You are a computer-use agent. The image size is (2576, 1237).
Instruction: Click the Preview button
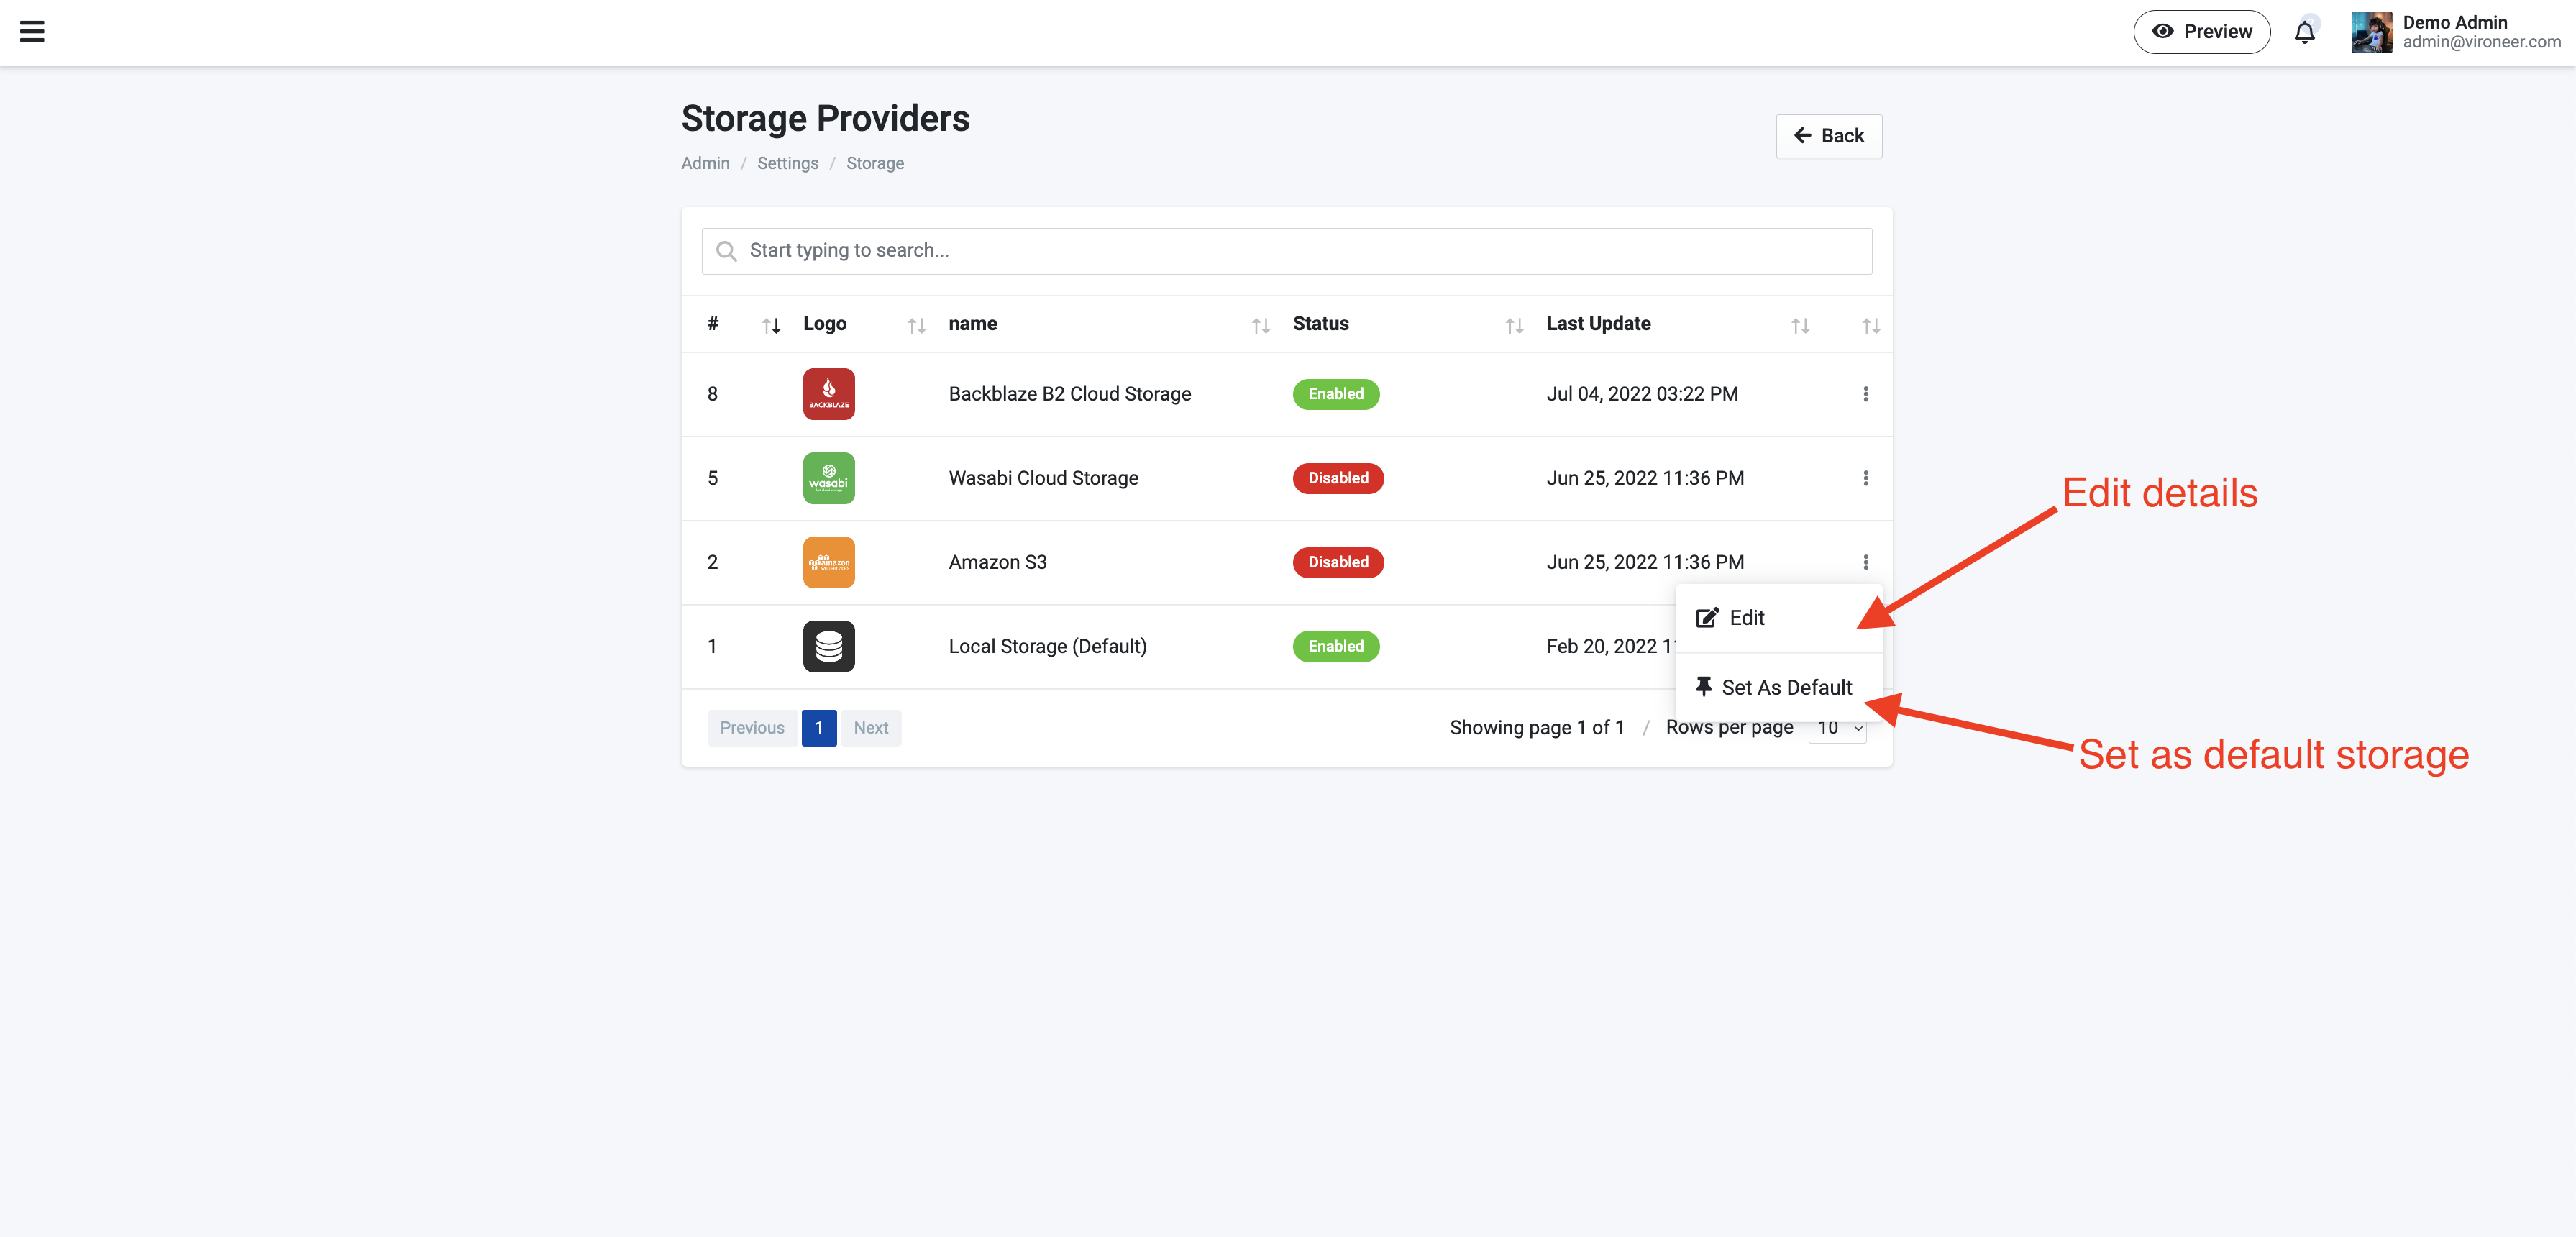[2201, 32]
